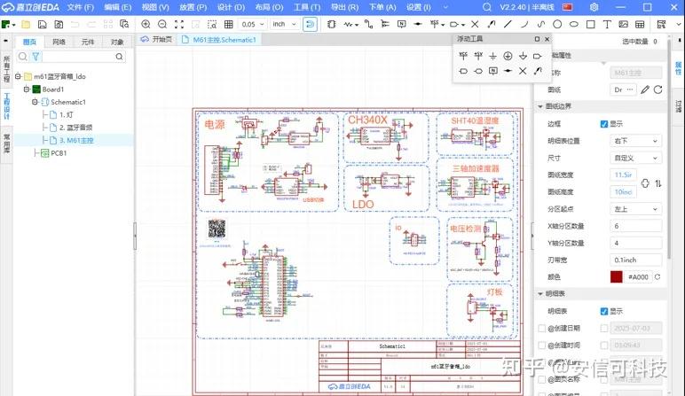Click the pencil edit icon beside 图纸

tap(645, 89)
